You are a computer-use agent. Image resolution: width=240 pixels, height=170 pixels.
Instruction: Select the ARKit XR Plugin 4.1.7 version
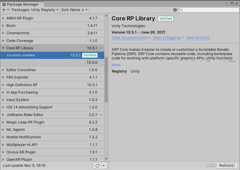tap(93, 18)
